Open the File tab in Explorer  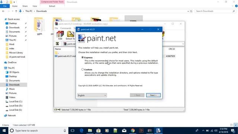tap(5, 6)
